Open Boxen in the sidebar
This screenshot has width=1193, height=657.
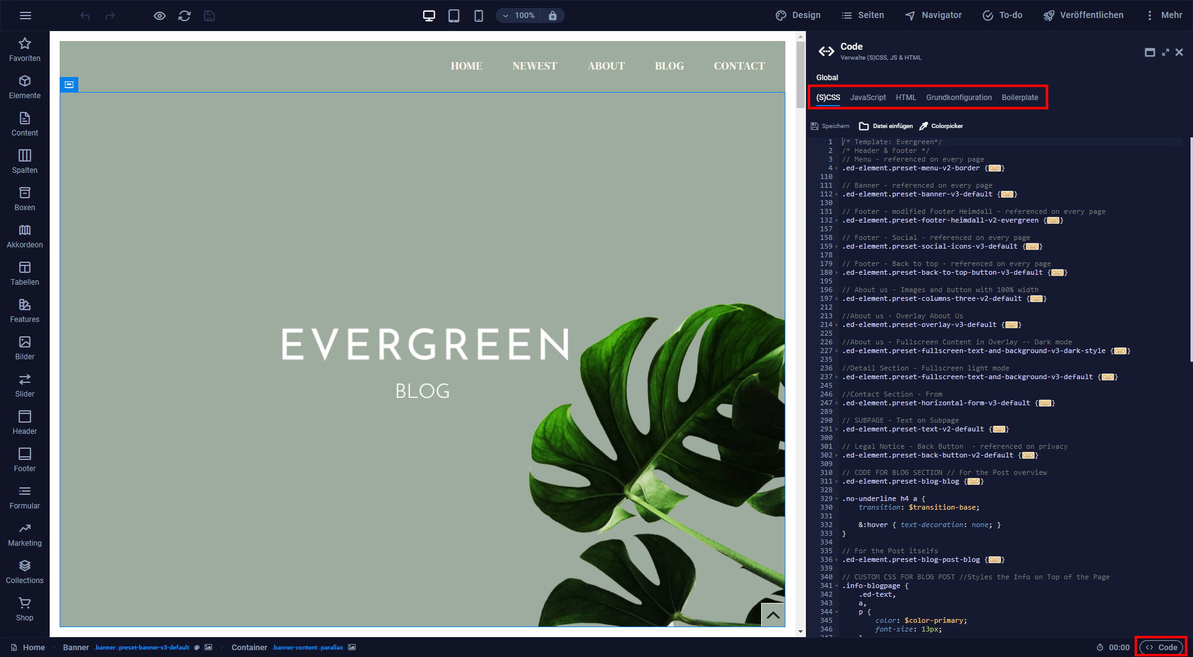(25, 199)
